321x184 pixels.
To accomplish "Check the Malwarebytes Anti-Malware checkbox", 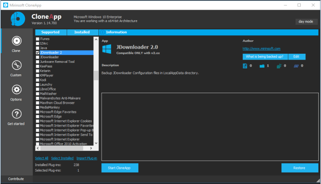I will point(37,98).
